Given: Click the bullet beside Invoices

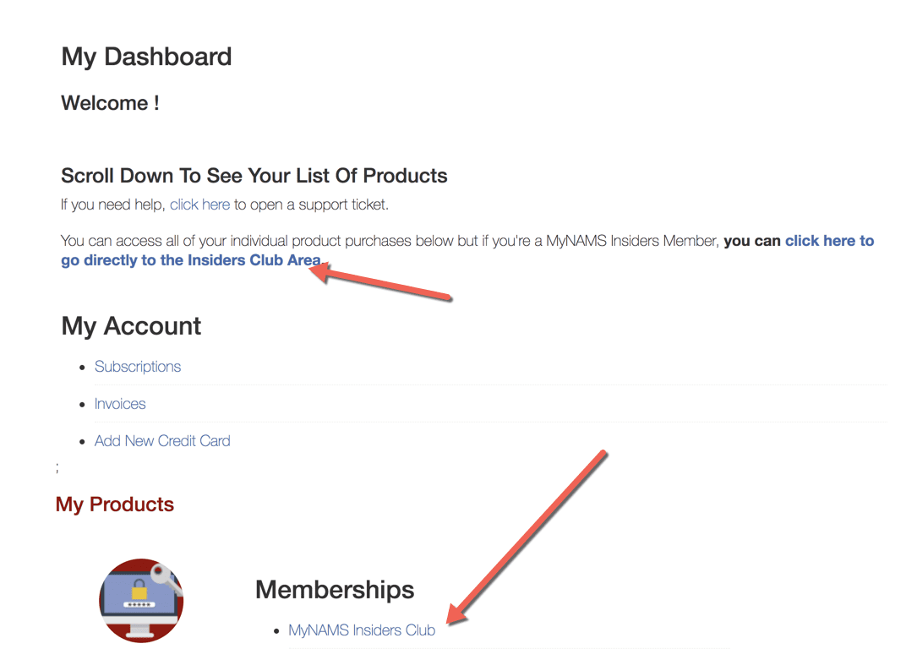Looking at the screenshot, I should pos(82,405).
